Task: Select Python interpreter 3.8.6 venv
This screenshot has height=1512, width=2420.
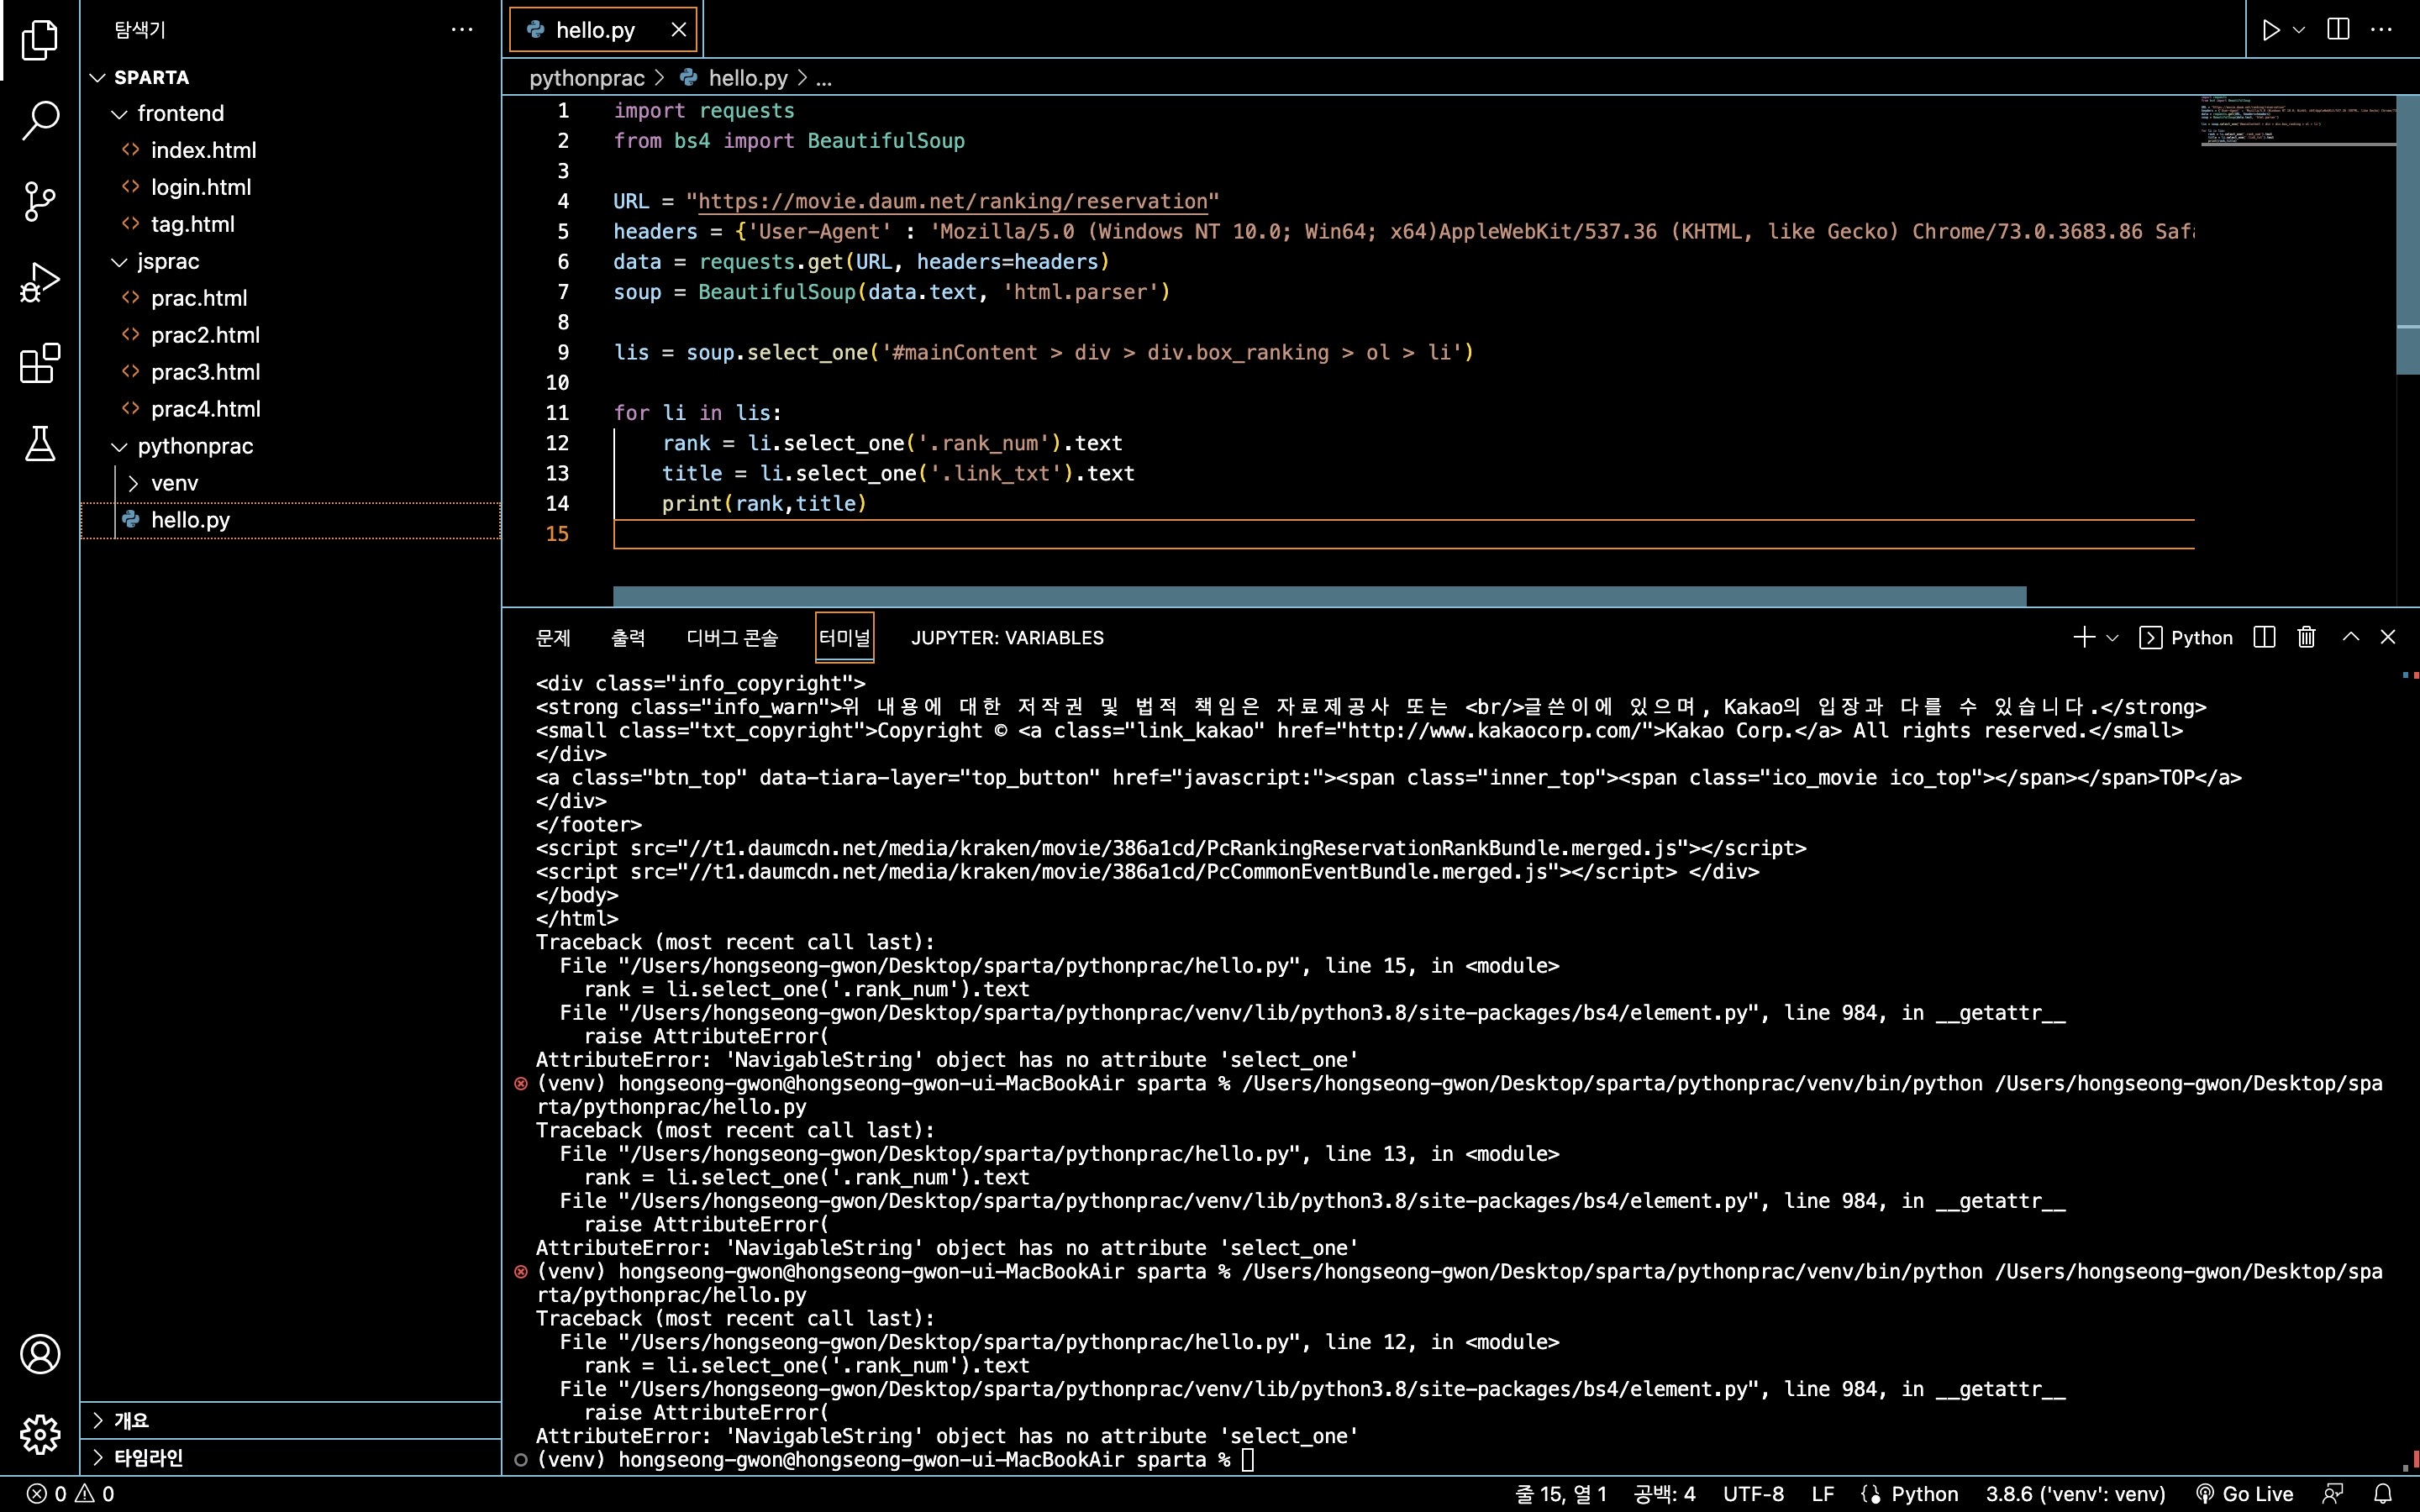Action: (2075, 1494)
